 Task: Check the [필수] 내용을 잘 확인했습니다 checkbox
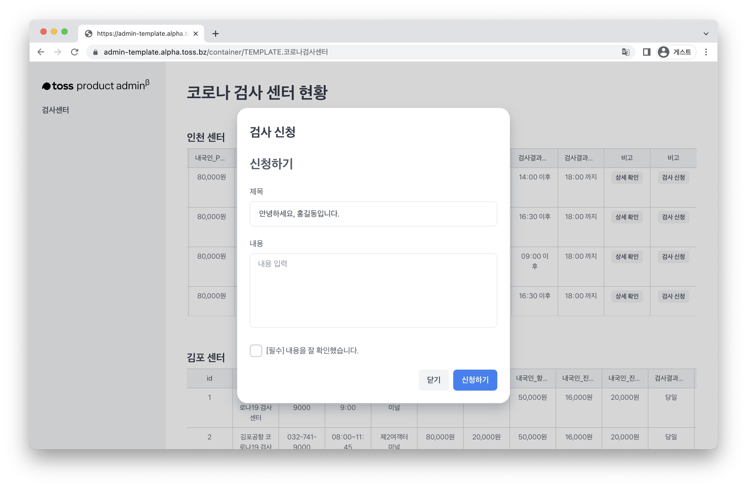(256, 350)
